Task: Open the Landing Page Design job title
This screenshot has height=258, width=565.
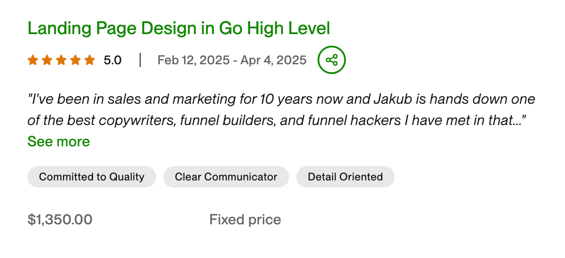Action: 178,28
